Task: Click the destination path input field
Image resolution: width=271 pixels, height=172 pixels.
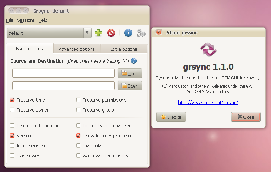Action: tap(63, 85)
